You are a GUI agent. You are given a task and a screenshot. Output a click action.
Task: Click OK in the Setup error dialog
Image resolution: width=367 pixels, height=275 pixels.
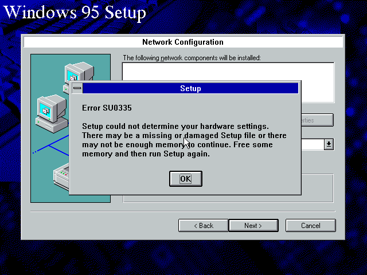[186, 179]
